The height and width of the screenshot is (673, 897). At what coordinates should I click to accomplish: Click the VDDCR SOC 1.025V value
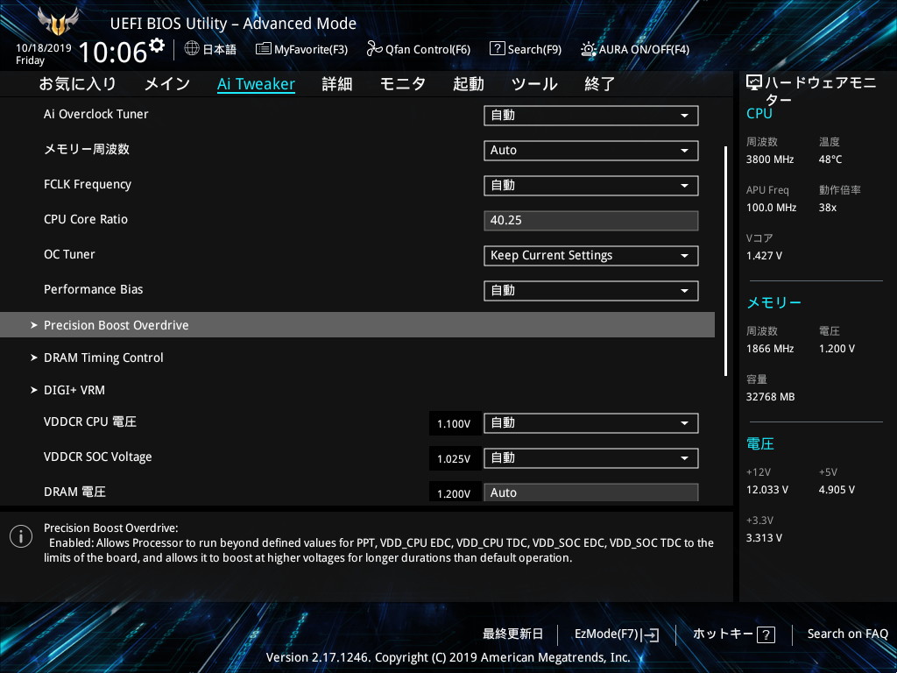click(x=454, y=459)
